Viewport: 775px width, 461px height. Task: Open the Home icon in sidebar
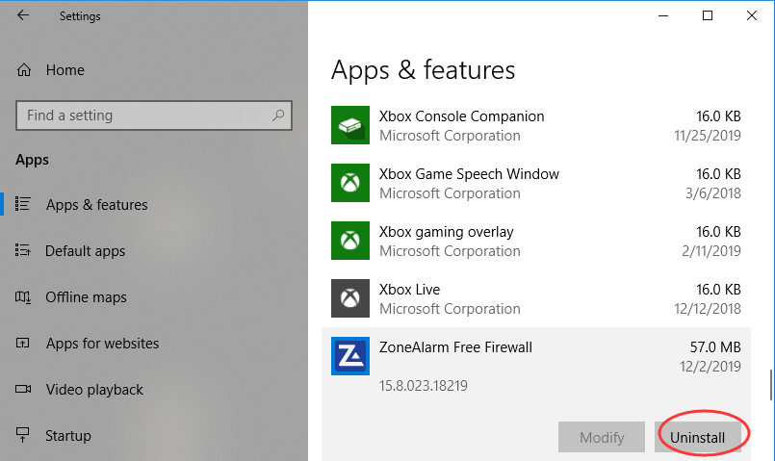(x=24, y=70)
